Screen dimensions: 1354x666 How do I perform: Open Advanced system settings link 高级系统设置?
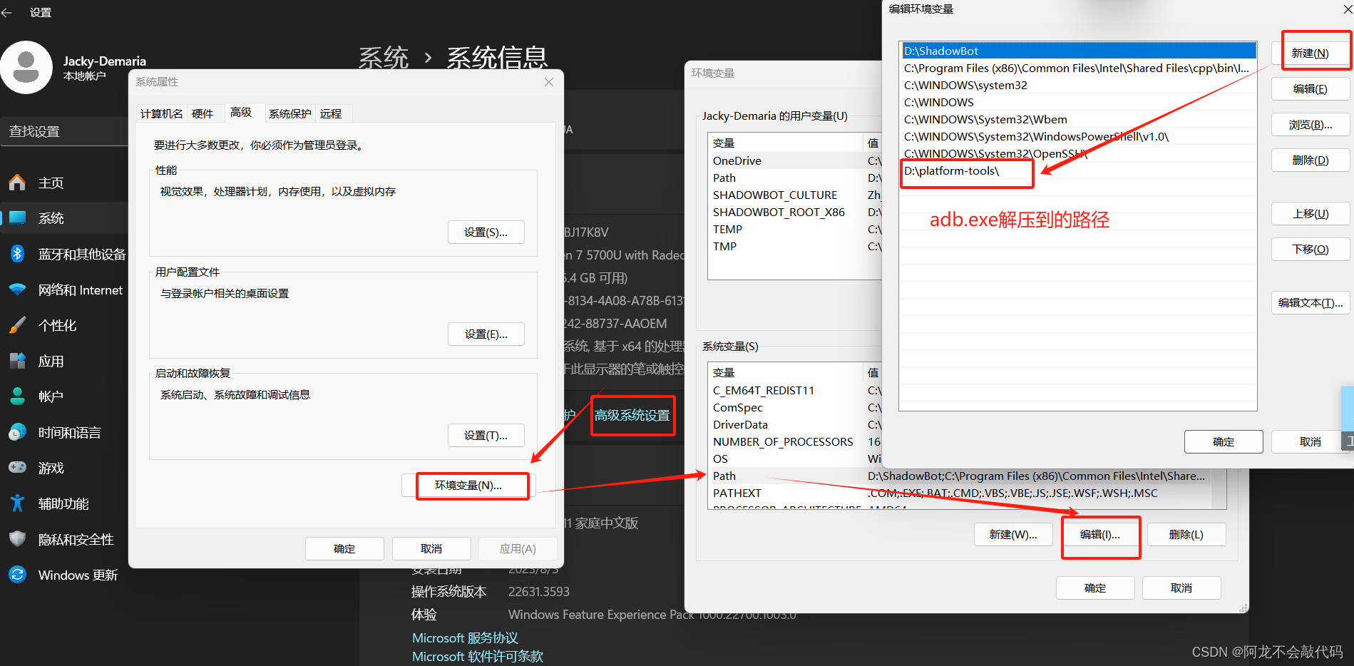[632, 415]
